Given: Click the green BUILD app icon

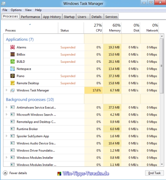Looking at the screenshot, I should (12, 61).
